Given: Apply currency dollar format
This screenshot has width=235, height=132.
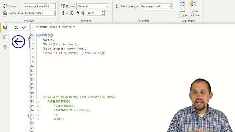Looking at the screenshot, I should tap(63, 13).
